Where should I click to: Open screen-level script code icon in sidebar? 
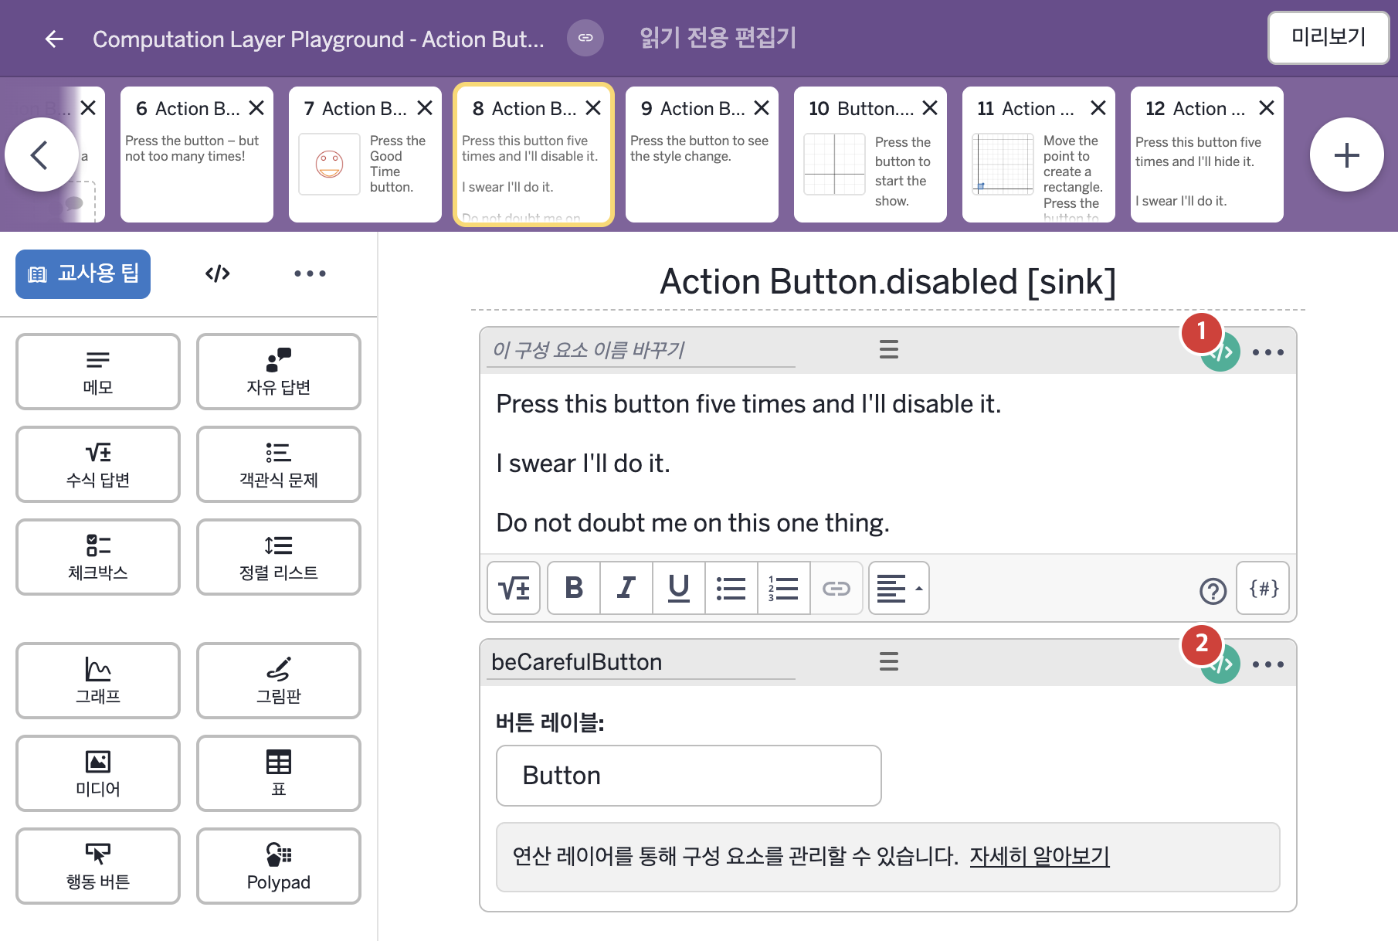[x=217, y=273]
